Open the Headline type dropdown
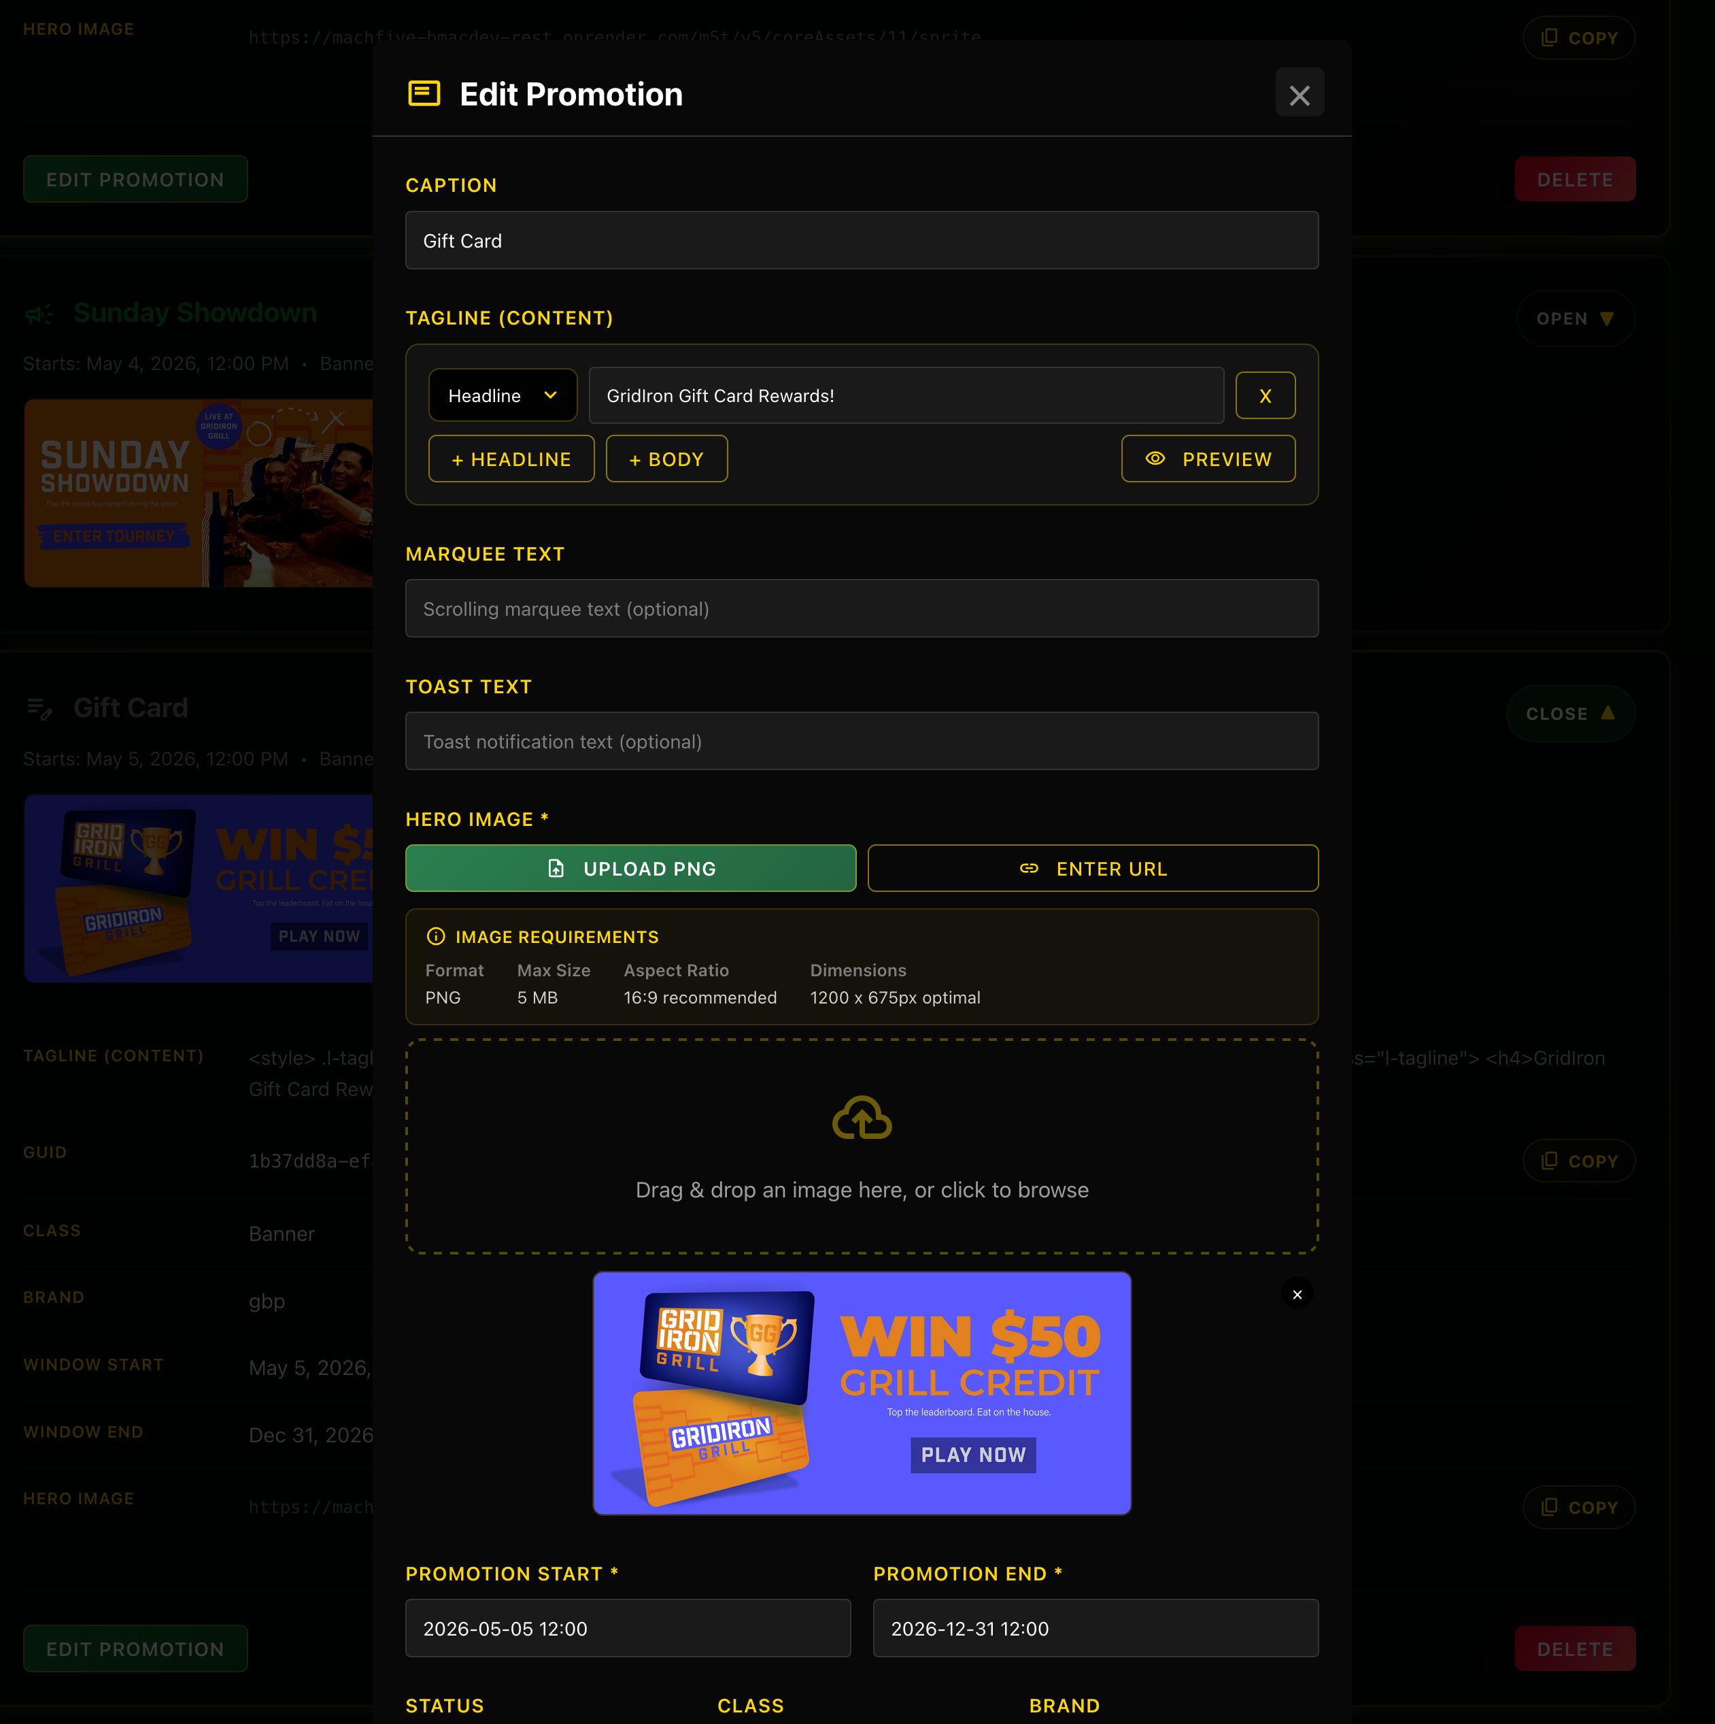The image size is (1715, 1724). click(503, 395)
